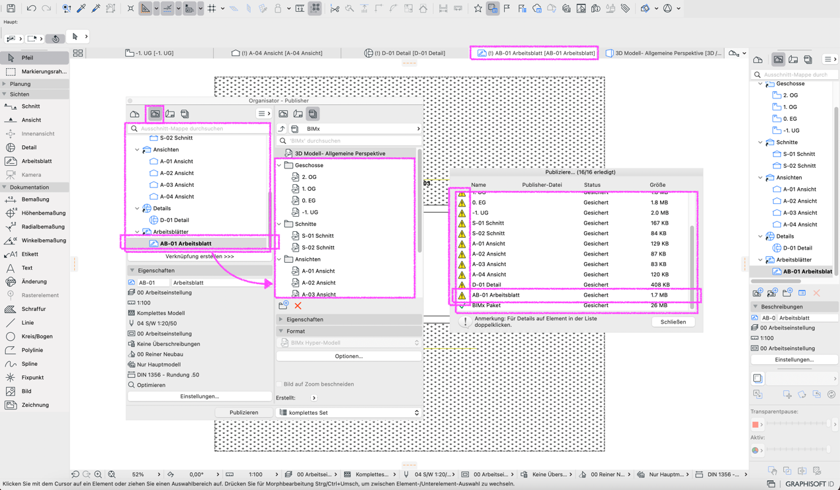Select the Pfeil arrow tool
The width and height of the screenshot is (840, 490).
pyautogui.click(x=34, y=57)
